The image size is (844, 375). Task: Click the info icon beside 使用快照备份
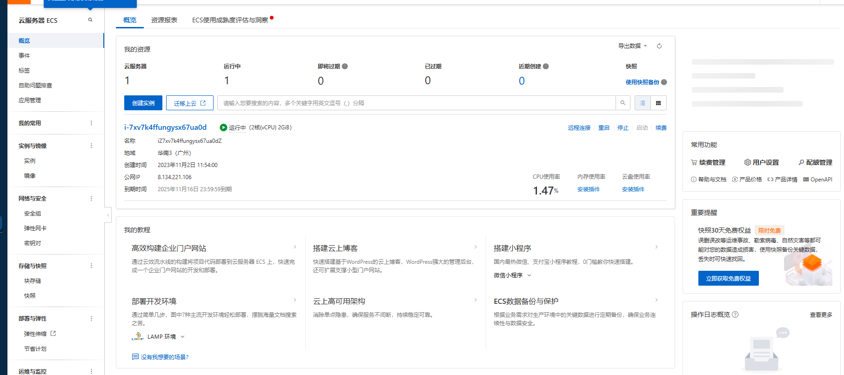click(664, 82)
